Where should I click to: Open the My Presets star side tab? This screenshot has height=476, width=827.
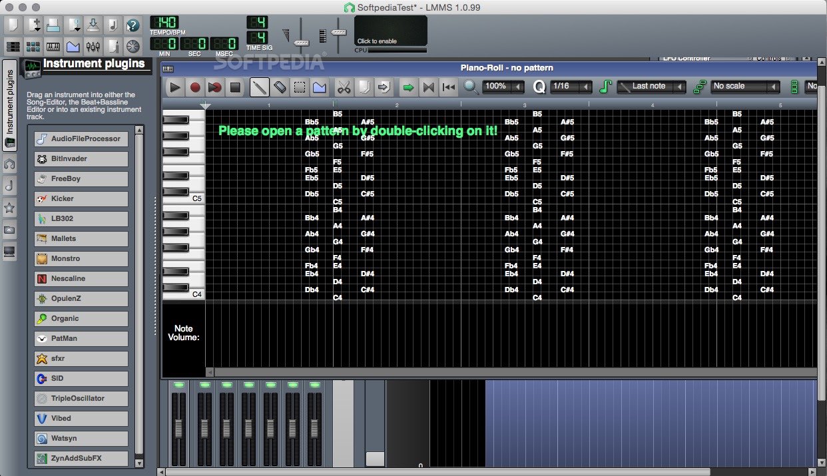(x=9, y=208)
